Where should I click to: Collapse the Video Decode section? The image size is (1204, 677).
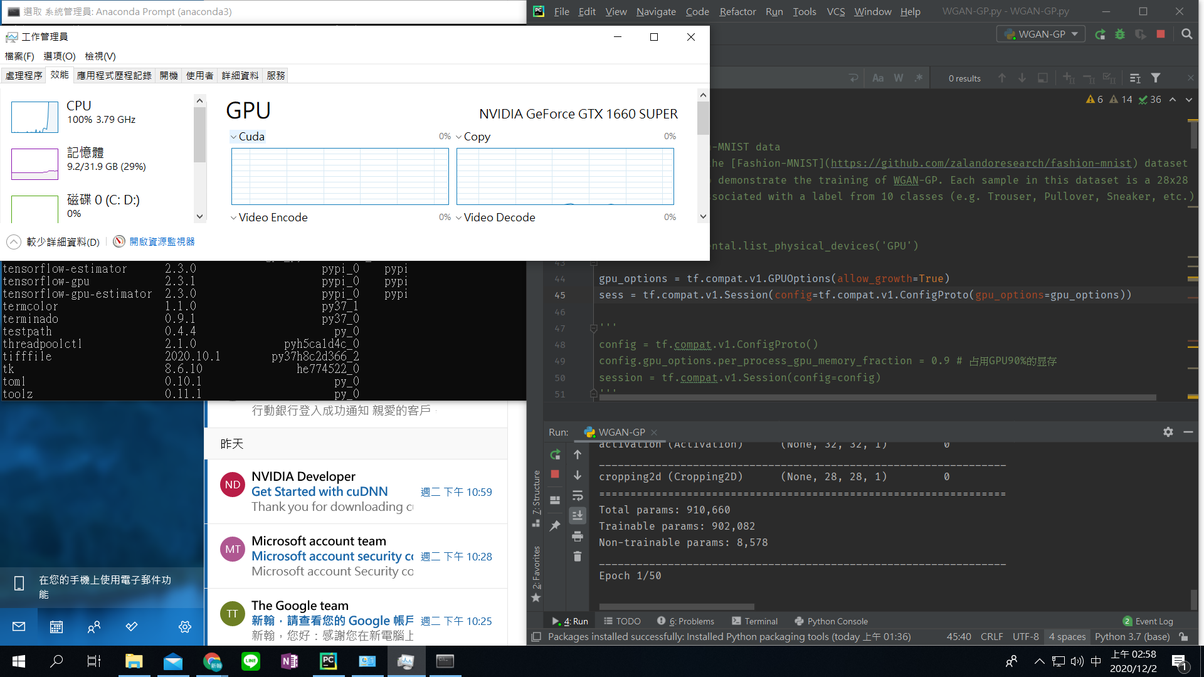click(459, 217)
